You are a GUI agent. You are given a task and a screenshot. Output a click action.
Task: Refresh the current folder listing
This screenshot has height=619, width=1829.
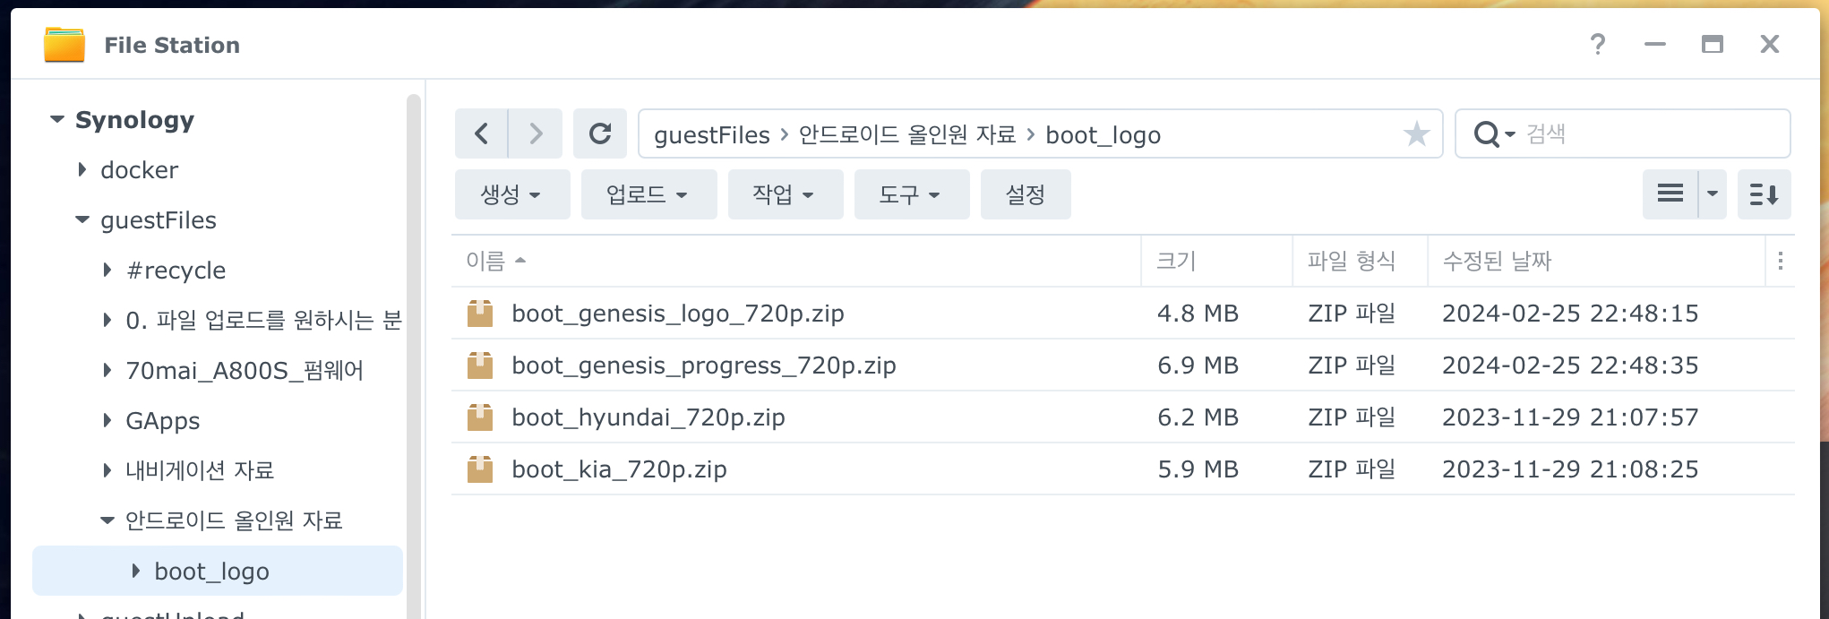pos(600,134)
